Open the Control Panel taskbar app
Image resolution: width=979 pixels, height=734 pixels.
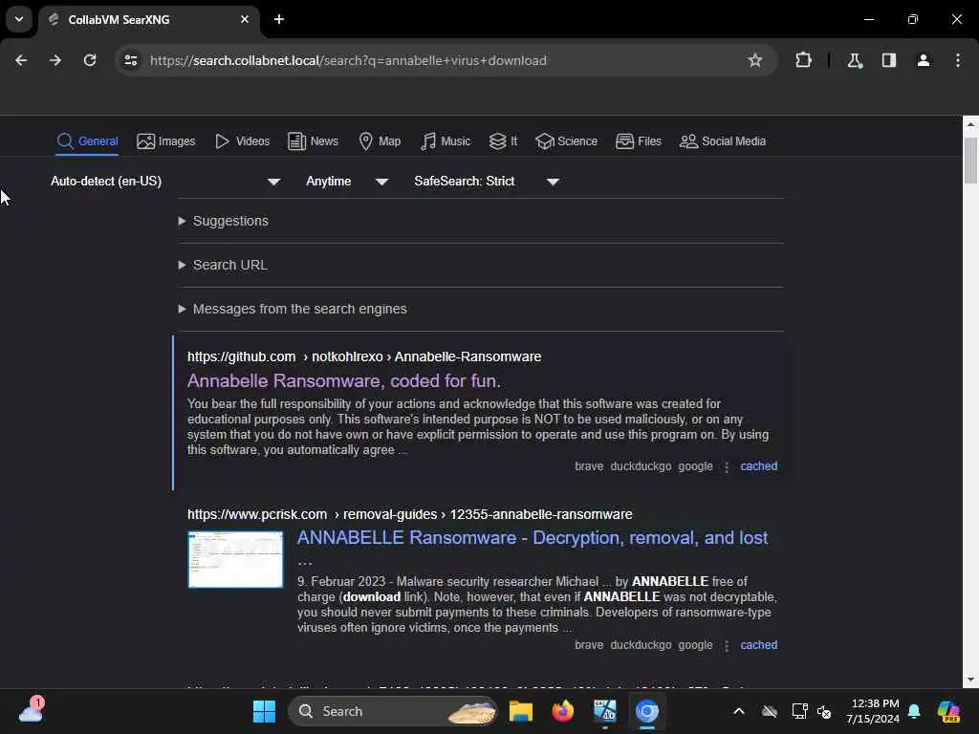click(605, 711)
